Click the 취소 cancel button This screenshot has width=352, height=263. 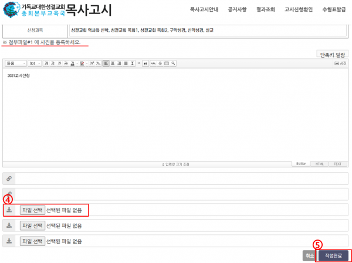click(310, 255)
